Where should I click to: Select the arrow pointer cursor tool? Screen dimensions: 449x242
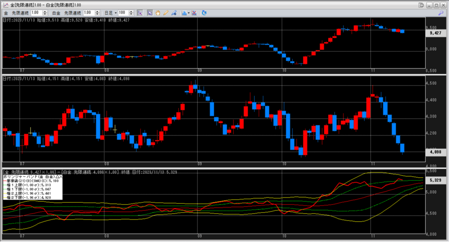150,13
